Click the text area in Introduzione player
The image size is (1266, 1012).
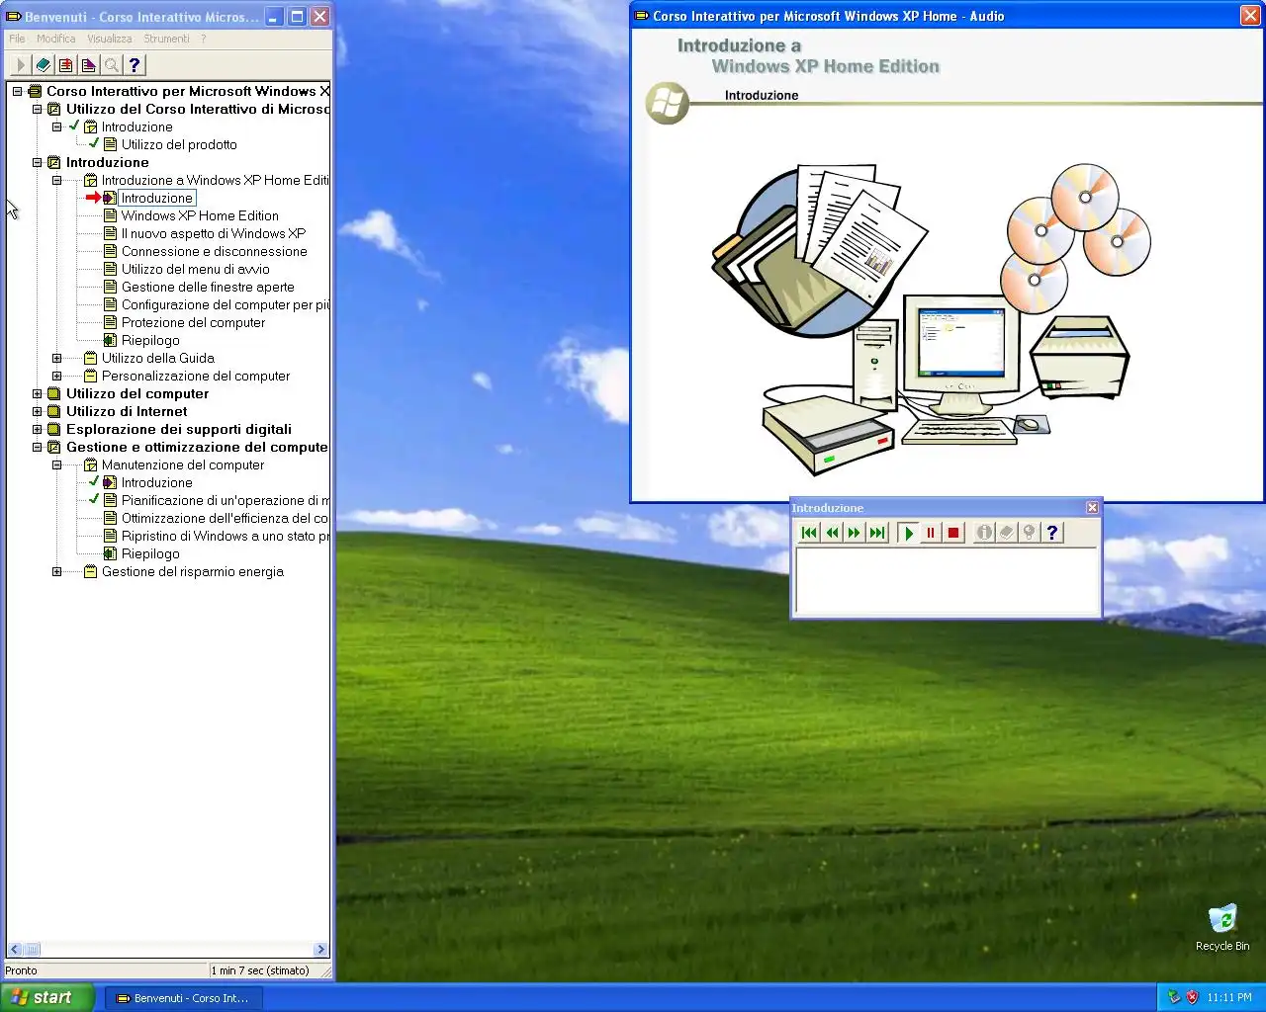(947, 581)
